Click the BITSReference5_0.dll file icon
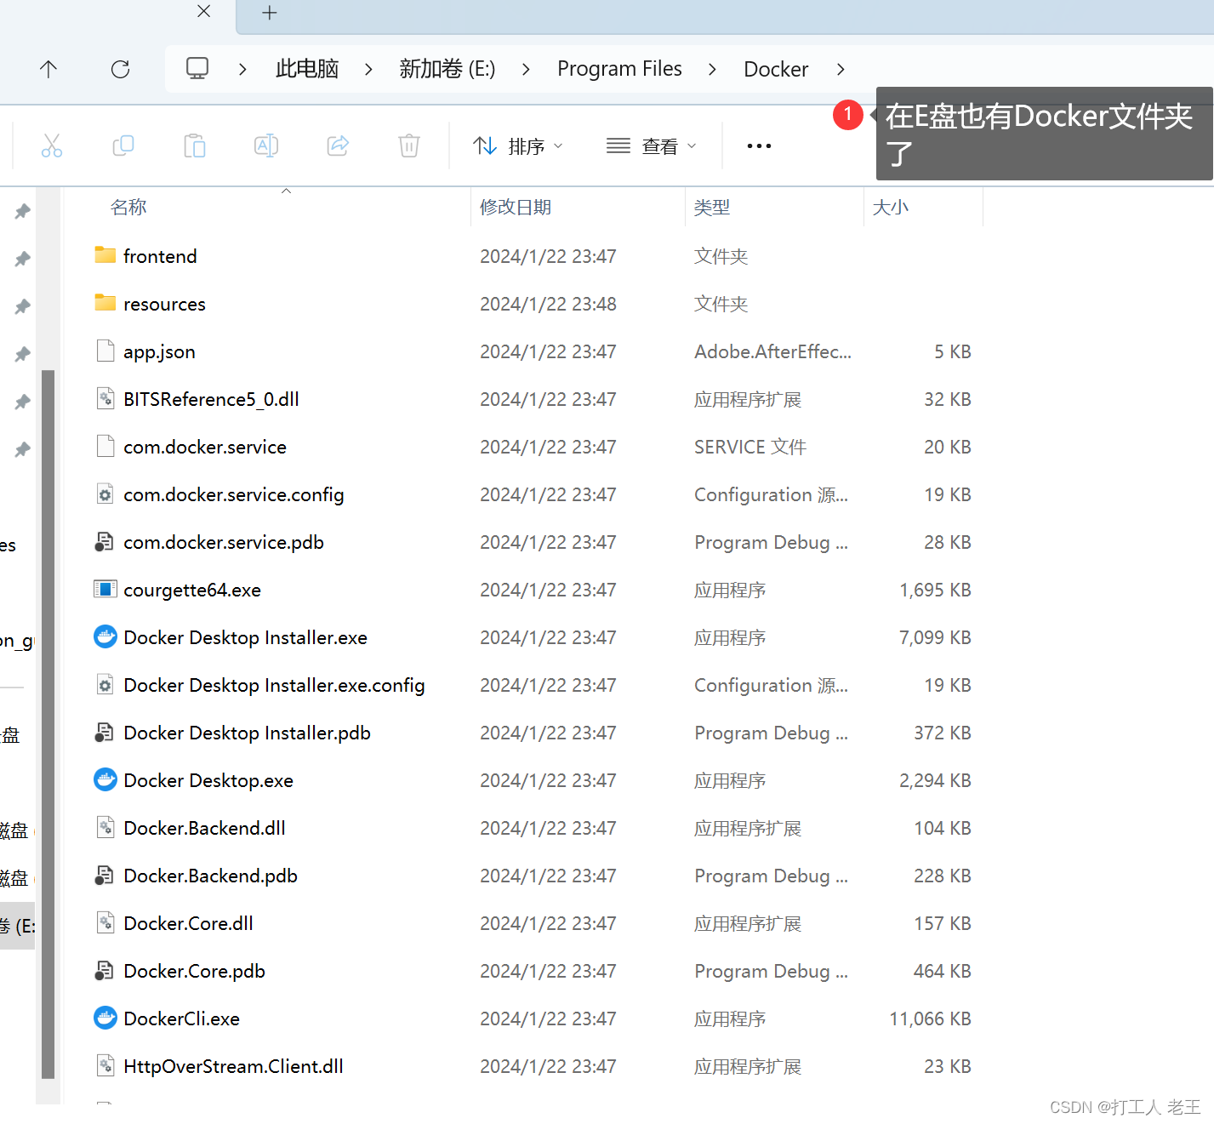The height and width of the screenshot is (1124, 1214). [105, 398]
